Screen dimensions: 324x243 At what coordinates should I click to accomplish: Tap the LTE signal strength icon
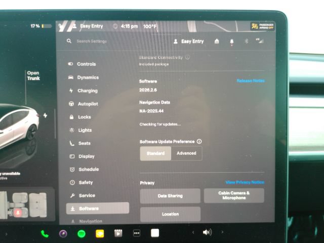tap(260, 40)
